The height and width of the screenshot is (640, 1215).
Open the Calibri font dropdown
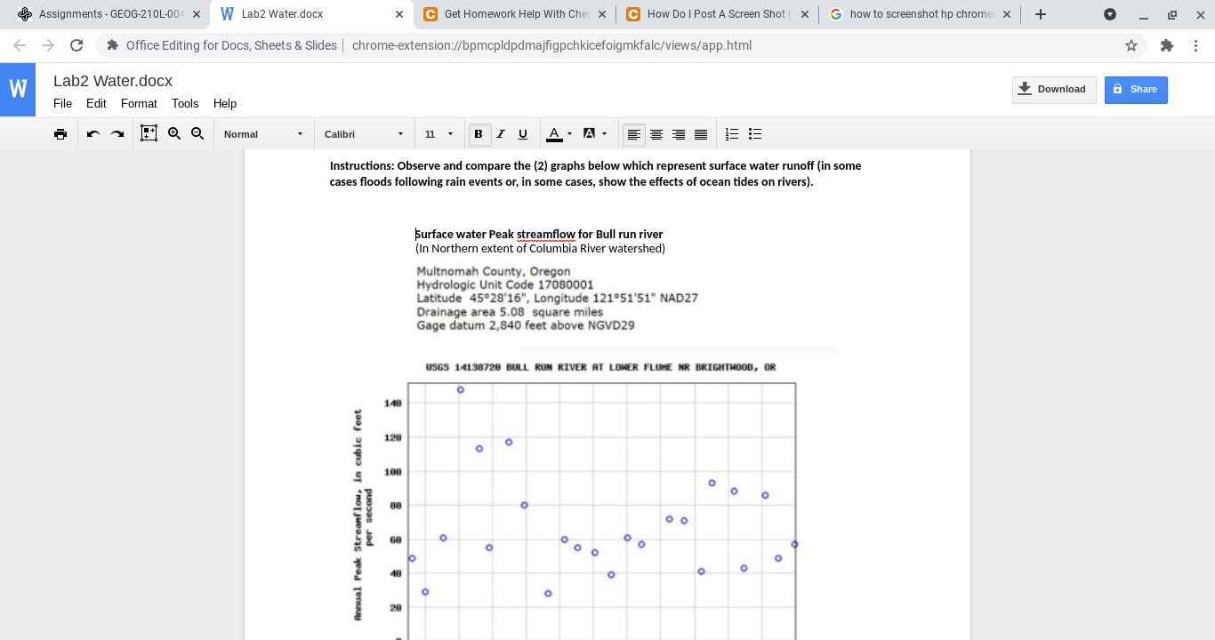364,134
